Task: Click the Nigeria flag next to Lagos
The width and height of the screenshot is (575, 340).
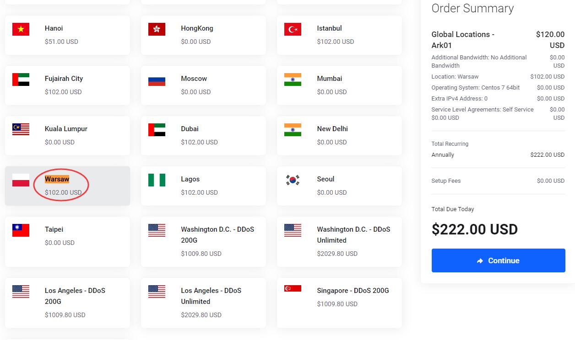Action: coord(157,180)
